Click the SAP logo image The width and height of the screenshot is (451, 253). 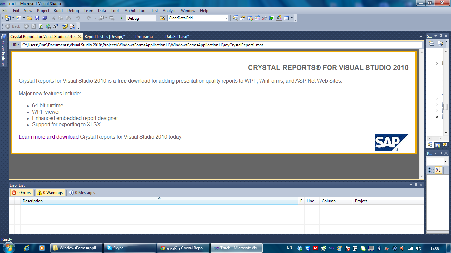(x=392, y=142)
